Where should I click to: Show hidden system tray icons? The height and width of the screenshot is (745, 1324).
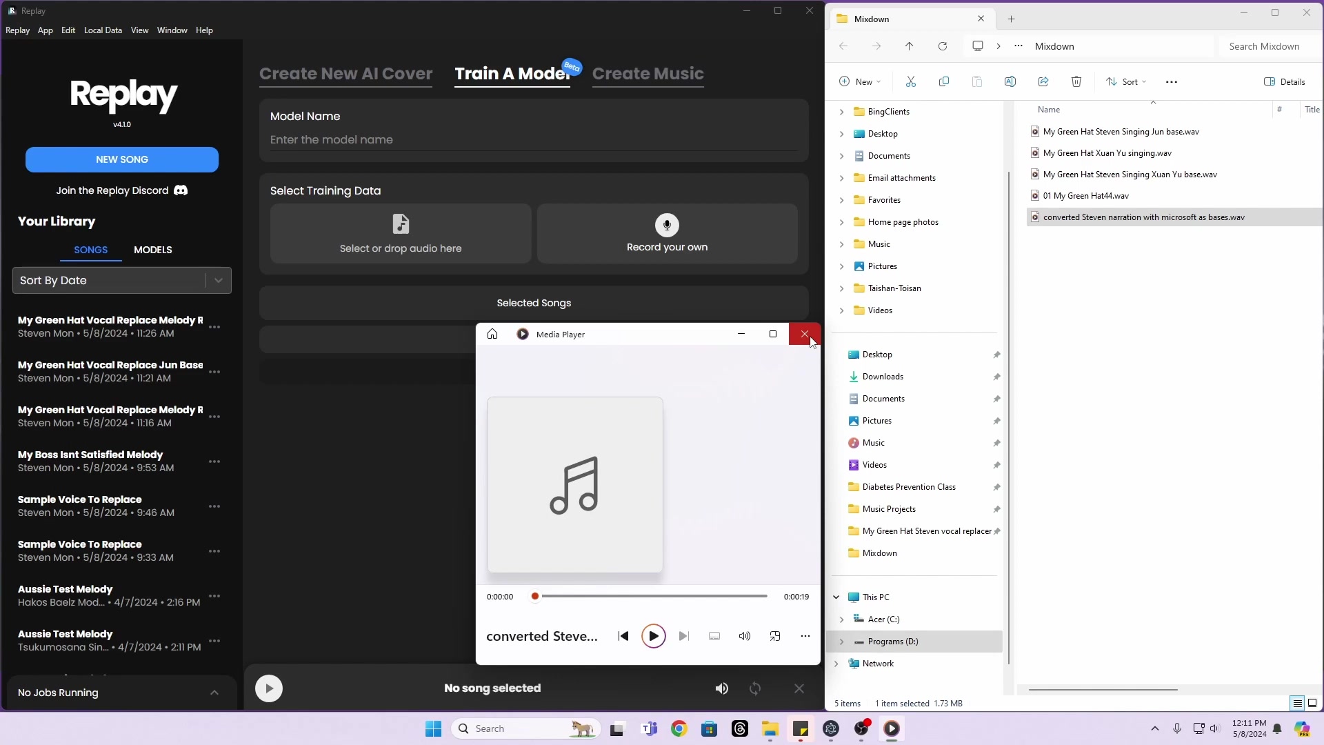point(1155,728)
